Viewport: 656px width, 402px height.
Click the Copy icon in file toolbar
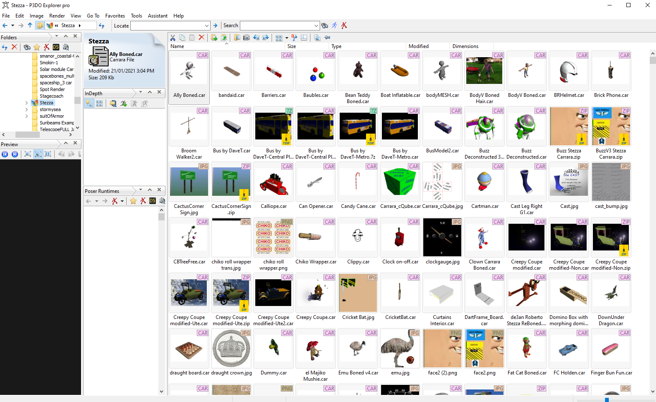tap(182, 38)
